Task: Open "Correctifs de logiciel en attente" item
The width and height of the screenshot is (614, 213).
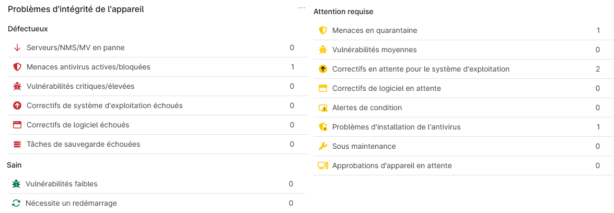Action: tap(386, 88)
